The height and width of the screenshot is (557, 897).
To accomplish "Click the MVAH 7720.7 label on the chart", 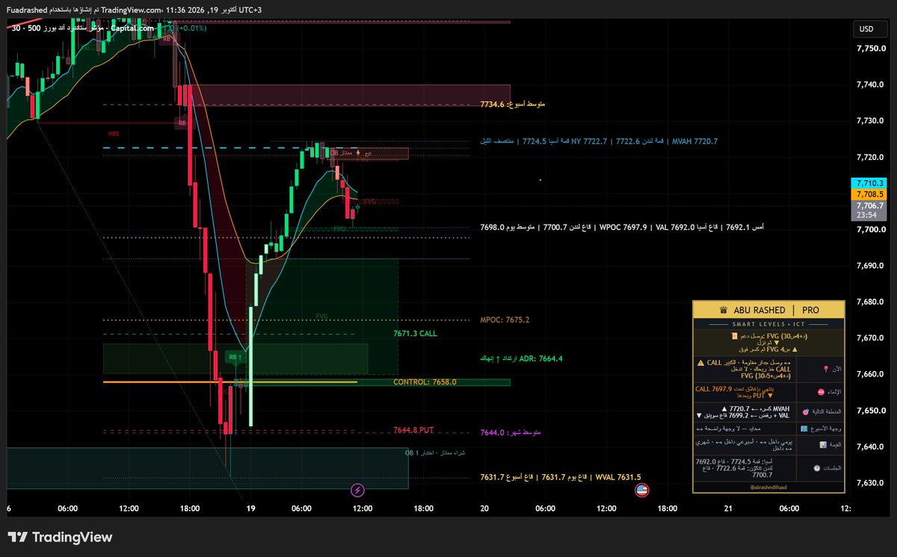I will 694,140.
